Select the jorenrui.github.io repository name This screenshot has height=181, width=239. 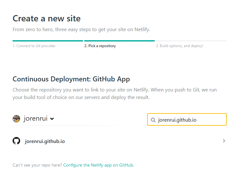[x=45, y=141]
